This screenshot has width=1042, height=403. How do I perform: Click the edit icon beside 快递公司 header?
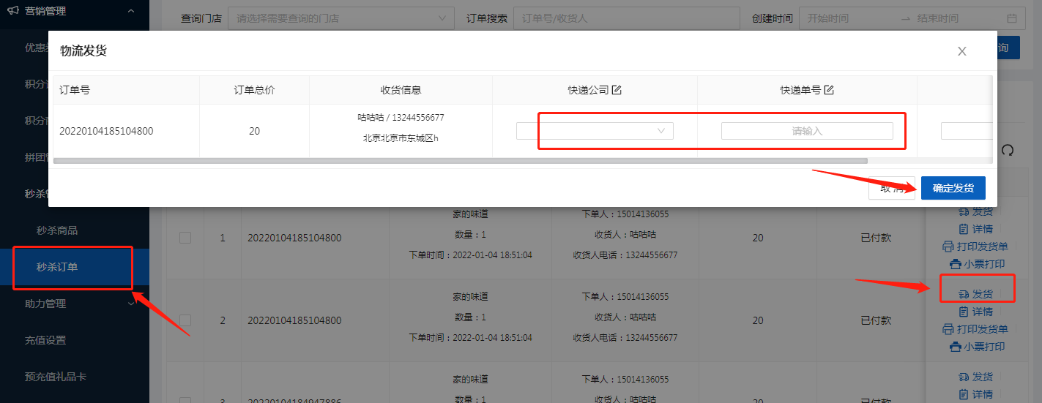point(617,90)
